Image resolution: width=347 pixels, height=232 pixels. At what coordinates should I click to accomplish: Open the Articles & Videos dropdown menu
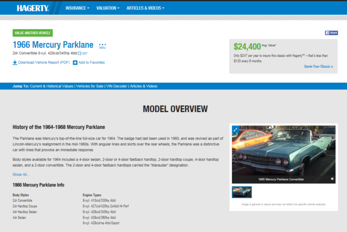pos(145,8)
